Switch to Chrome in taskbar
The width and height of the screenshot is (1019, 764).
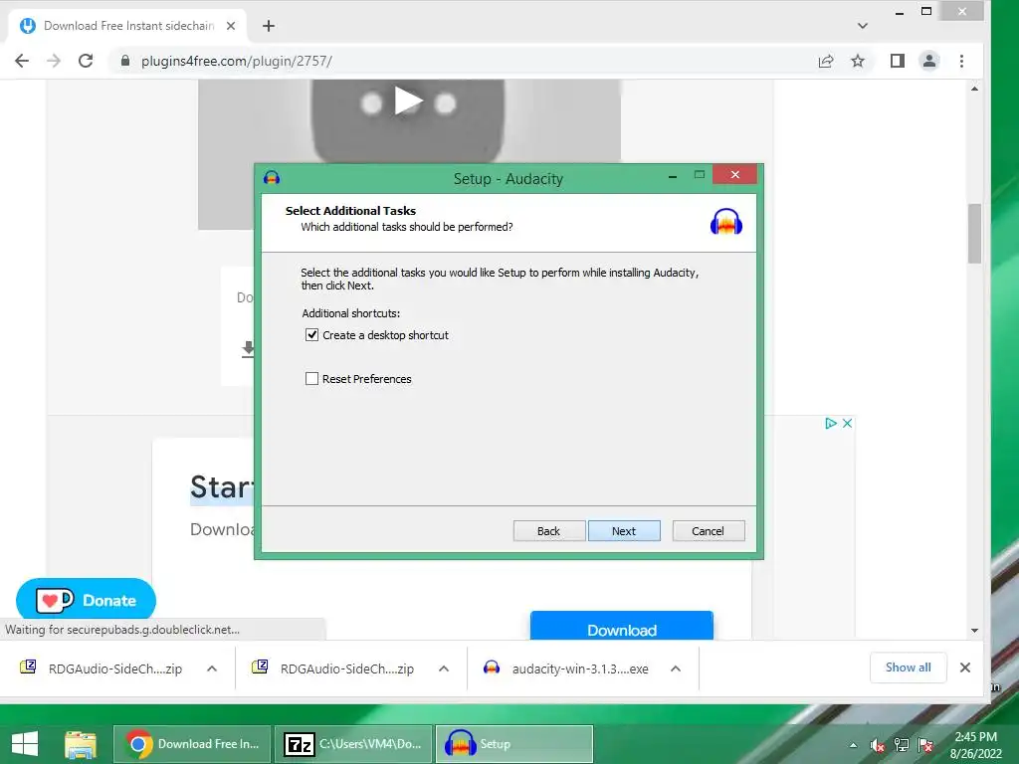[x=192, y=744]
